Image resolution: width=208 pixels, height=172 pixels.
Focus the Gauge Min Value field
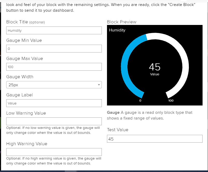[x=54, y=49]
